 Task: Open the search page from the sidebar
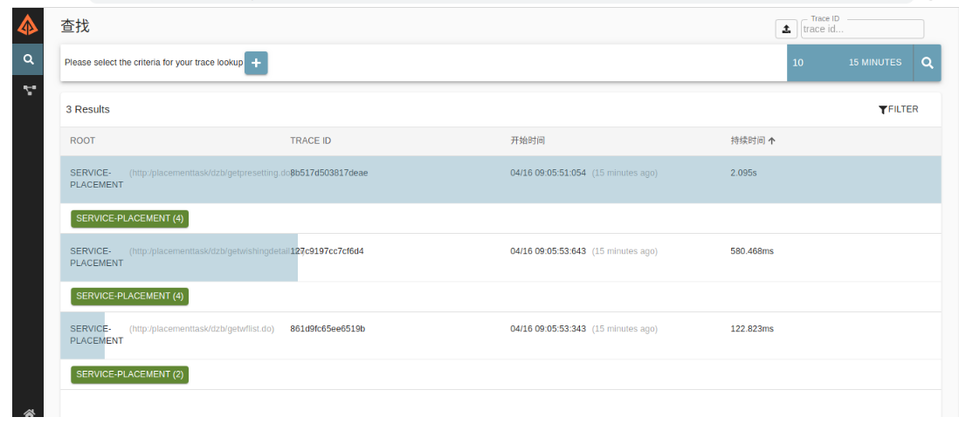click(28, 60)
